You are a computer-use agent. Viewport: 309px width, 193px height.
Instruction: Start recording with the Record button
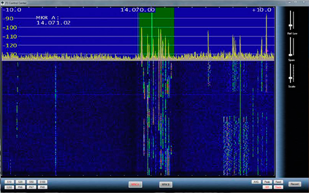(295, 184)
